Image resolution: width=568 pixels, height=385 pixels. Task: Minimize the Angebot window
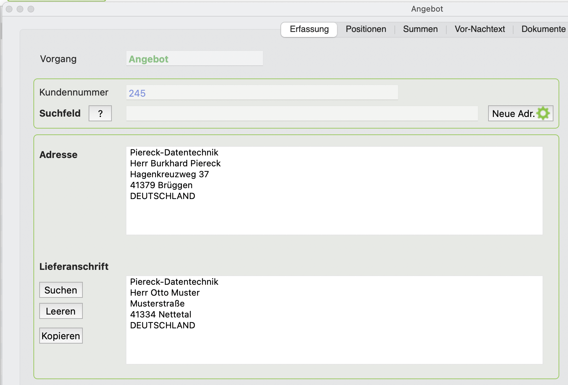pos(20,9)
